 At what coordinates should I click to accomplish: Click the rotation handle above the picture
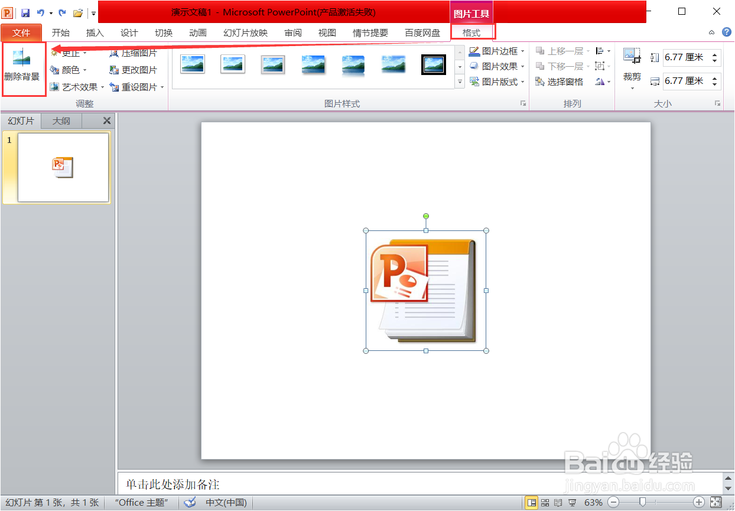pos(426,216)
